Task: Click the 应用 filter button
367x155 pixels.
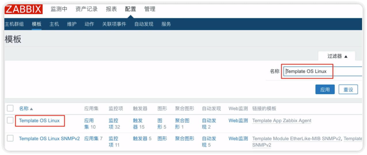Action: (x=325, y=90)
